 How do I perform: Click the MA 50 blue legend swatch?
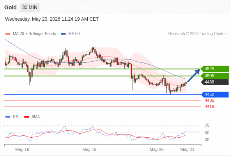[x=63, y=34]
